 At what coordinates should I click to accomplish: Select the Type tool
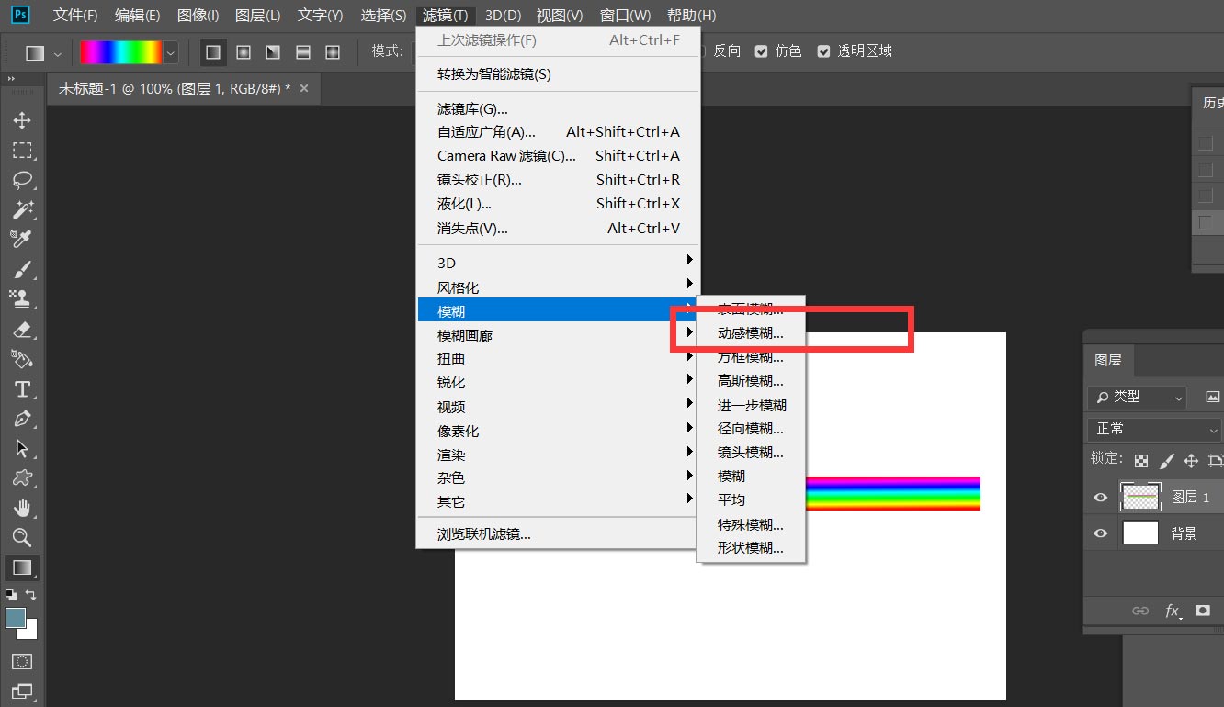pyautogui.click(x=22, y=389)
